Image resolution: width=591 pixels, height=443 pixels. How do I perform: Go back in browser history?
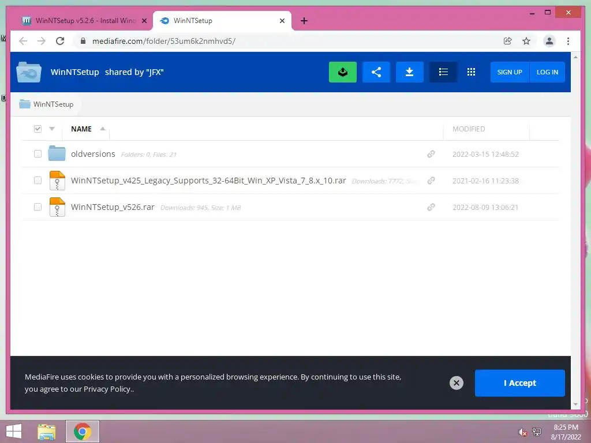(x=23, y=41)
